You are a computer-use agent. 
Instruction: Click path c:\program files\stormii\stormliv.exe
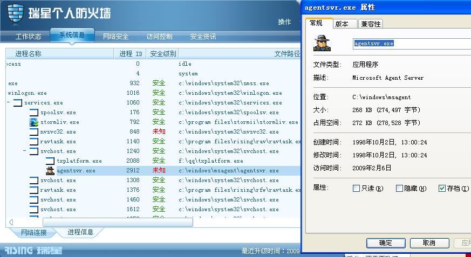[238, 122]
